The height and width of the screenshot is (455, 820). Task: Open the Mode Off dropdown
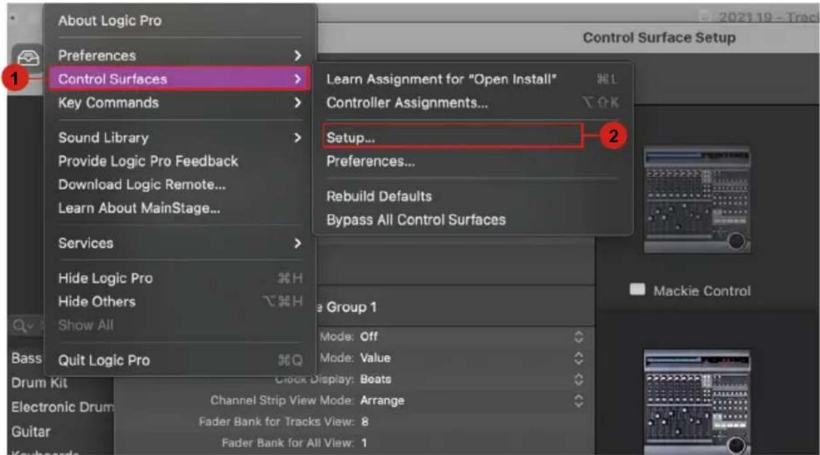(472, 337)
